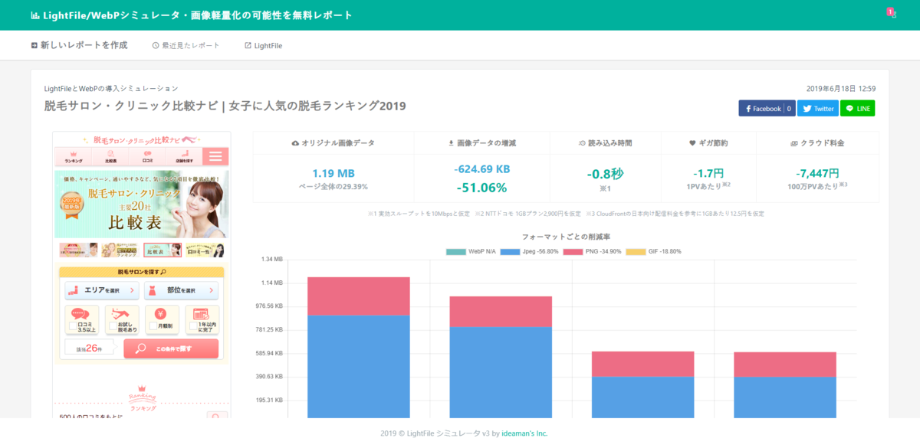Expand the エリアを選択 selector
The height and width of the screenshot is (448, 920).
pos(102,290)
